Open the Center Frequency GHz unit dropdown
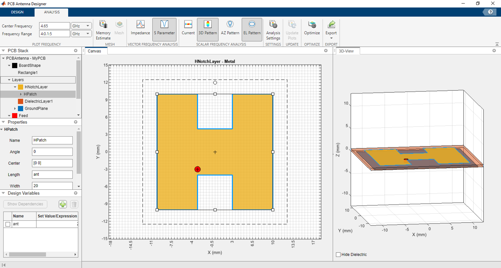The height and width of the screenshot is (268, 501). coord(88,25)
